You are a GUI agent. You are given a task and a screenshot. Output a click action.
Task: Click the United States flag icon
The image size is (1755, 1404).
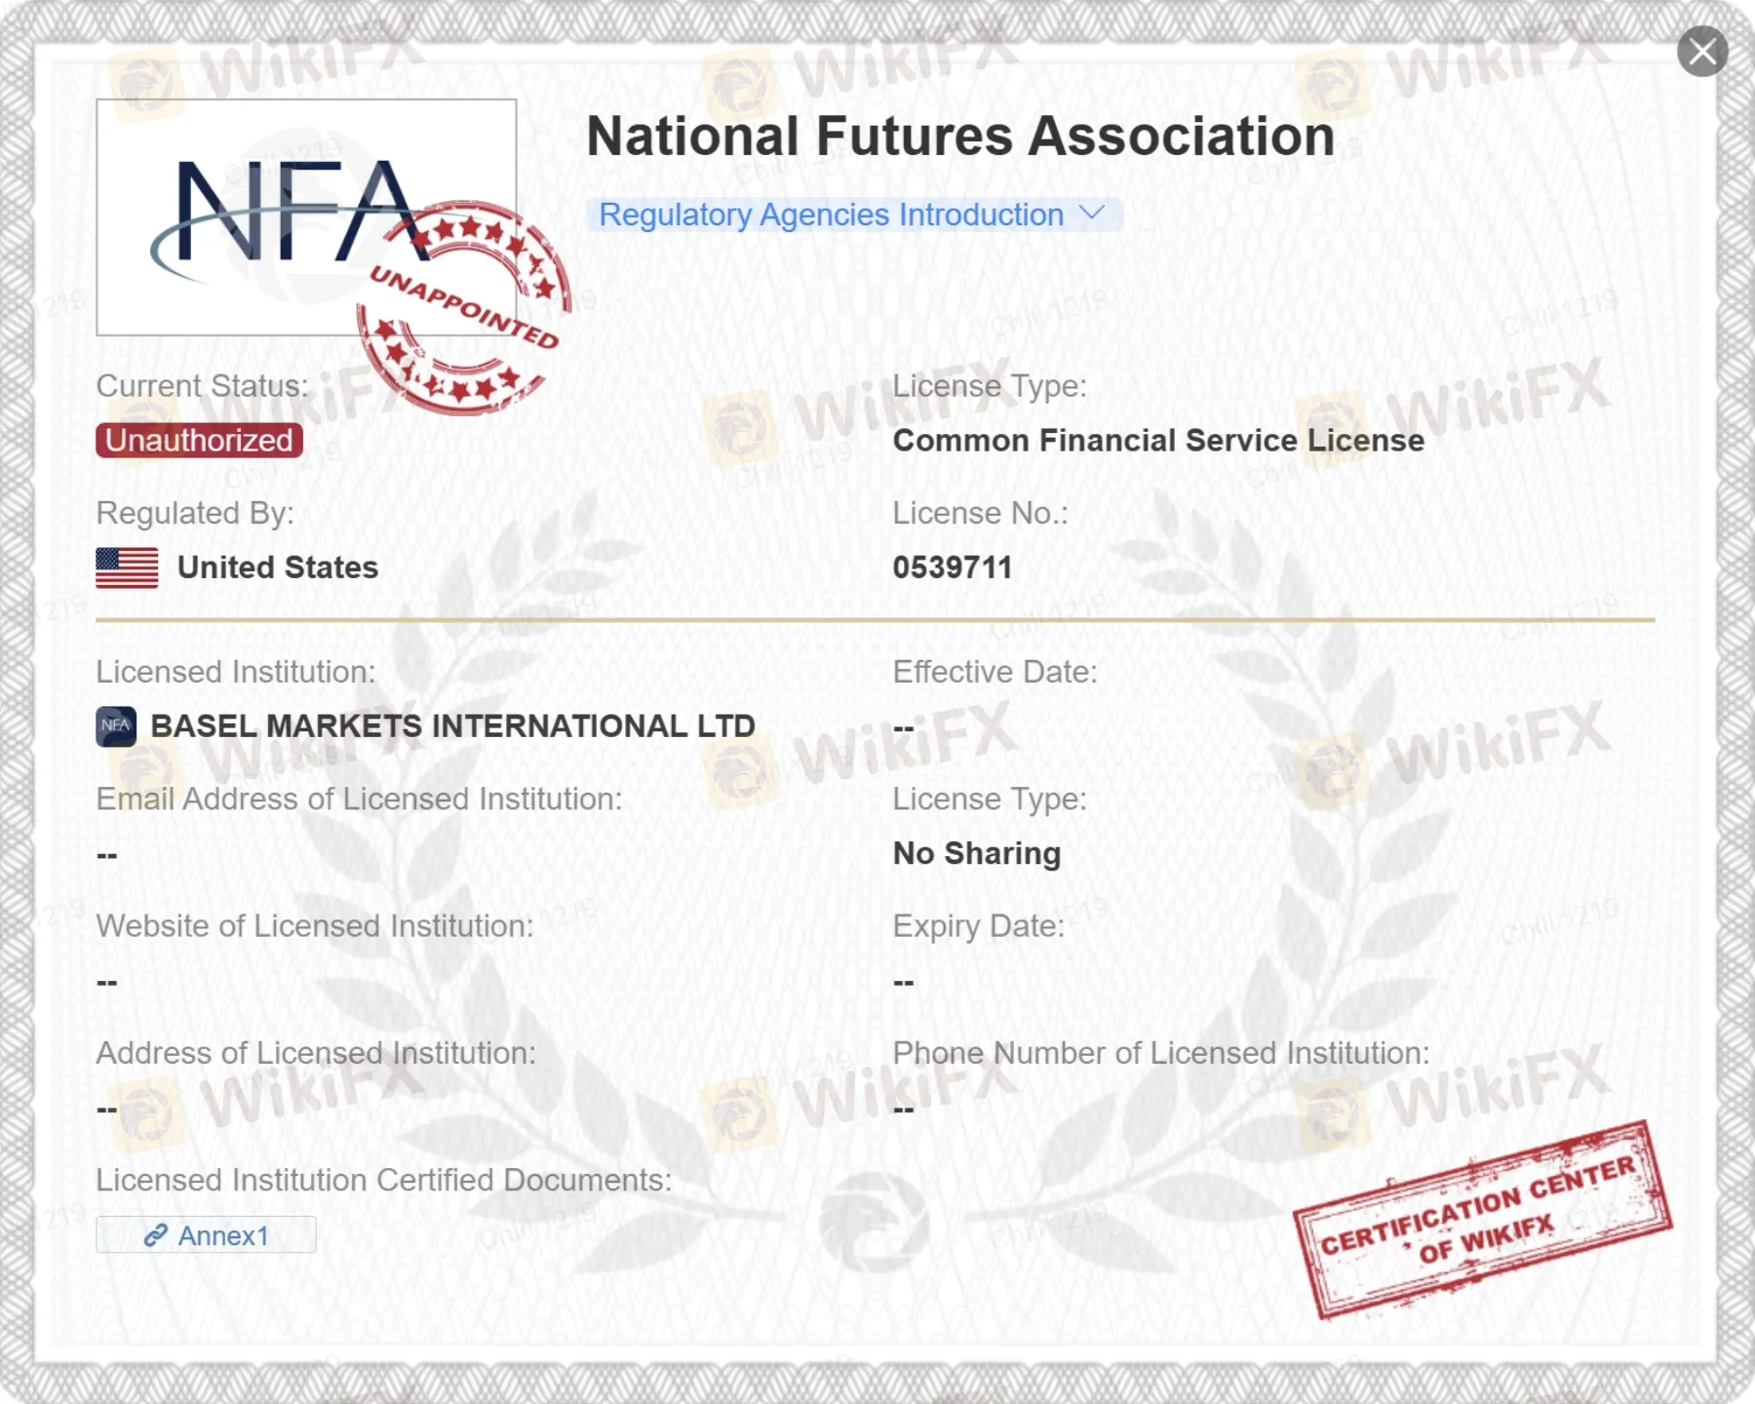127,567
